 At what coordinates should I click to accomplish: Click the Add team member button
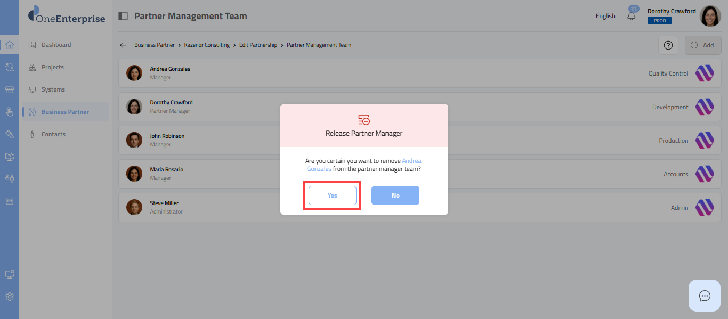coord(702,45)
